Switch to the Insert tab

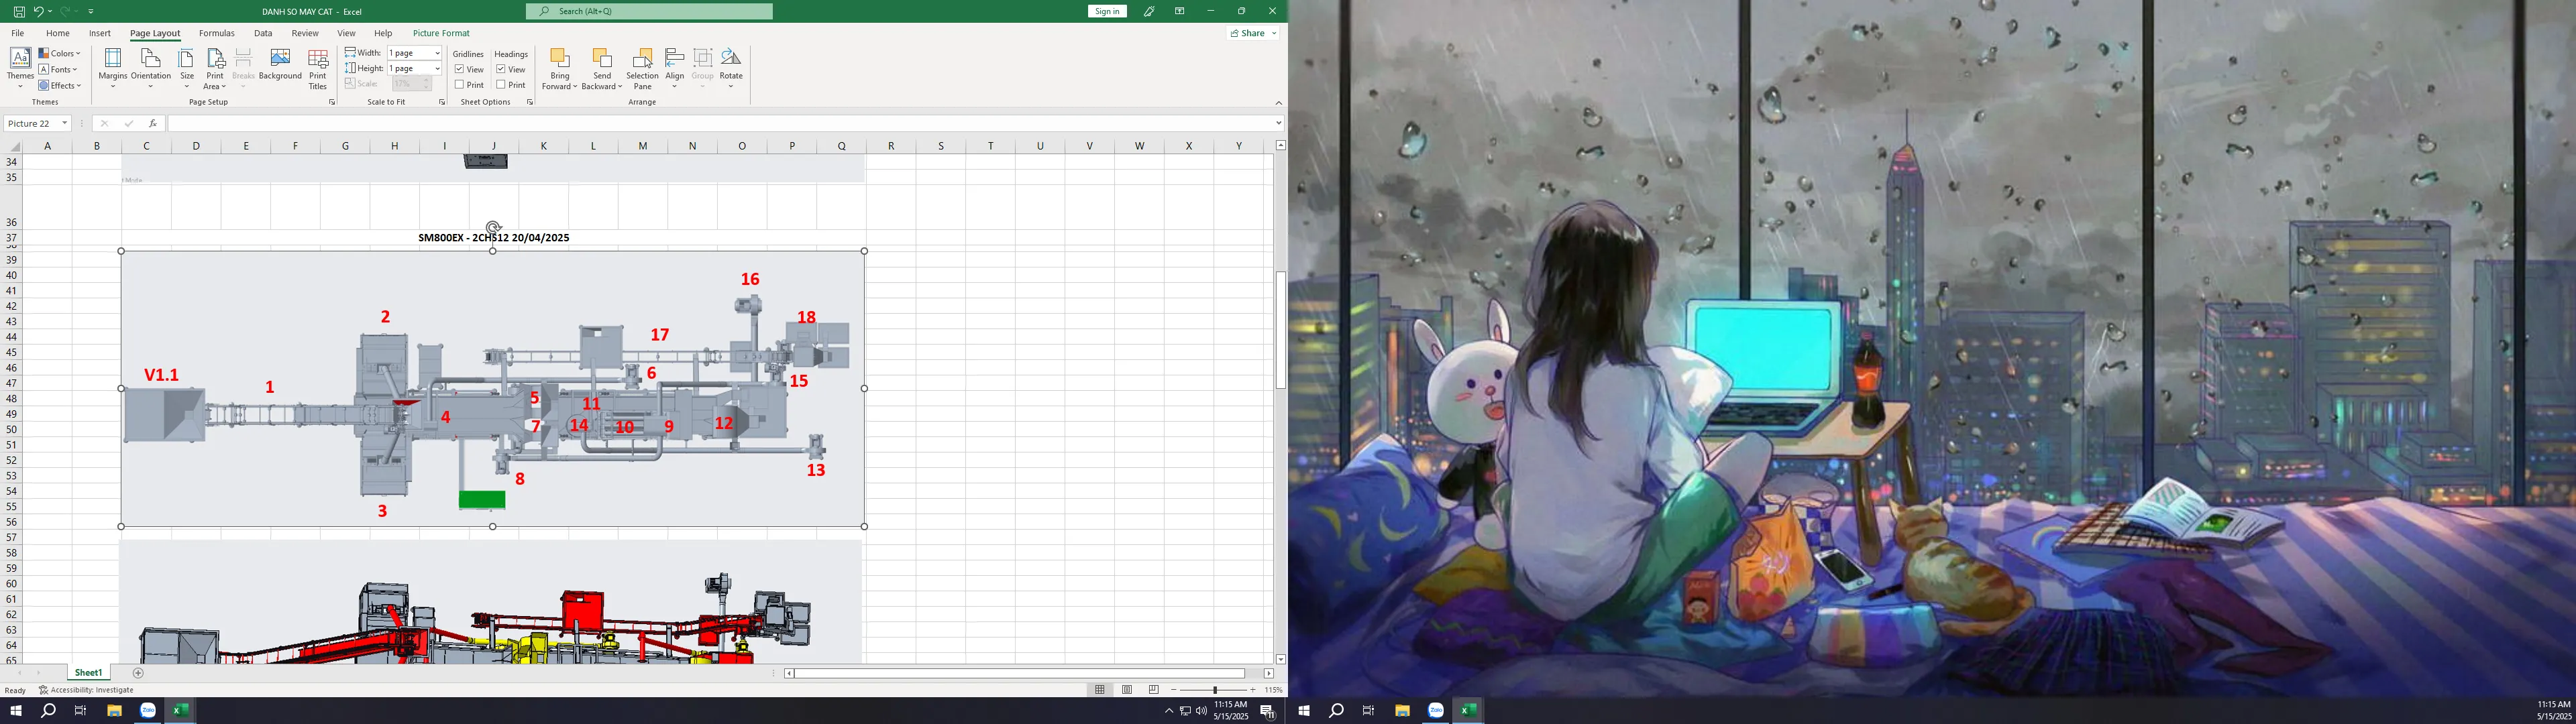click(100, 33)
